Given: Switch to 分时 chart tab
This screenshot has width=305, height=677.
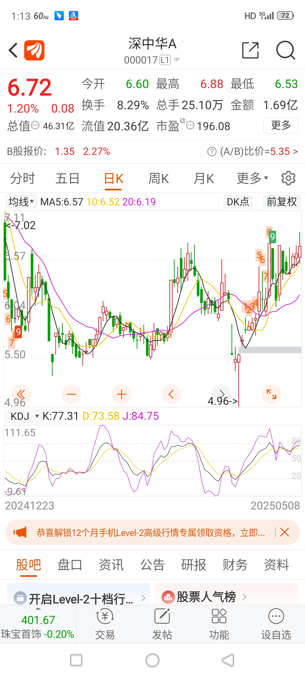Looking at the screenshot, I should point(22,178).
